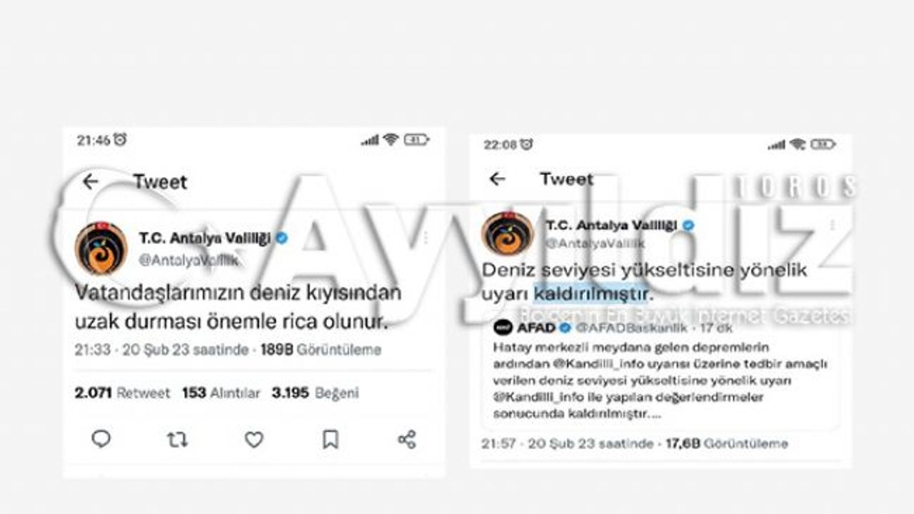Open the left tweet's three-dot menu

(x=426, y=238)
